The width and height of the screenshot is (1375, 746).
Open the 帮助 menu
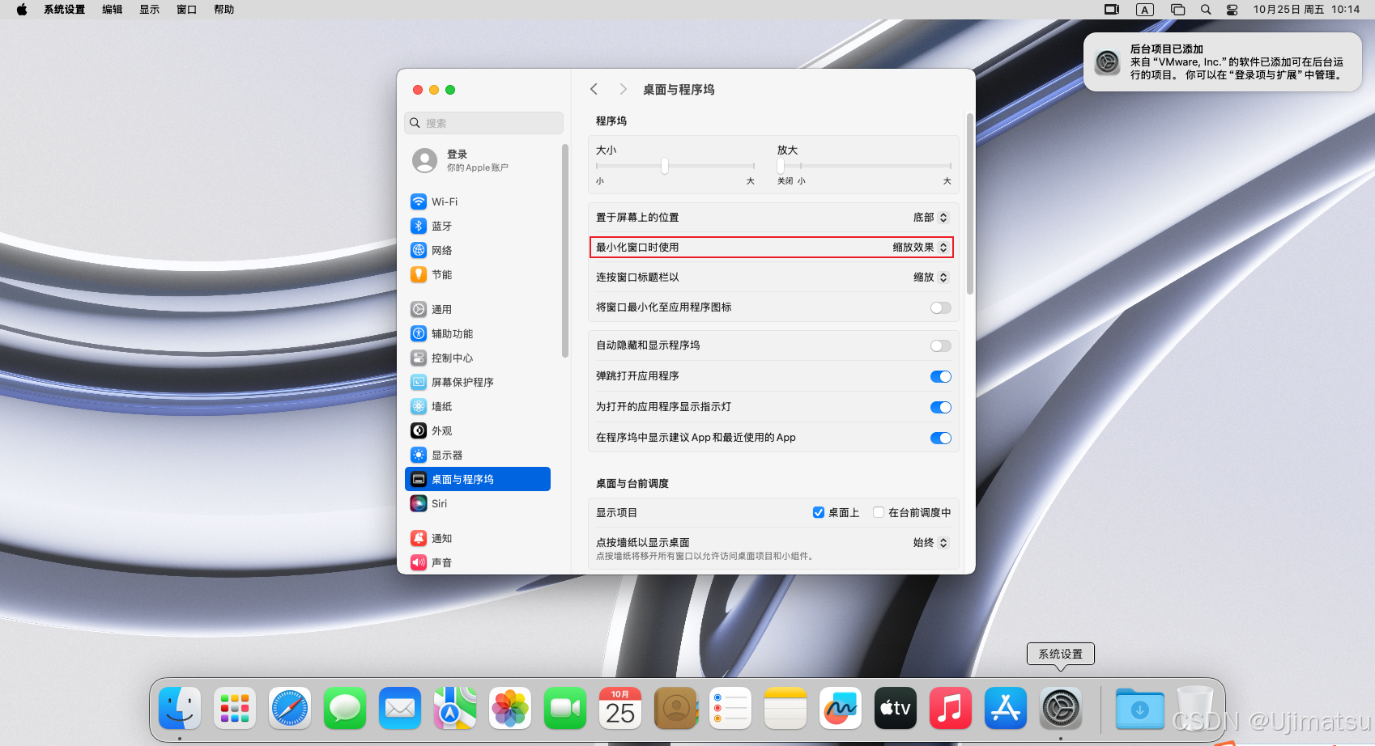(224, 10)
